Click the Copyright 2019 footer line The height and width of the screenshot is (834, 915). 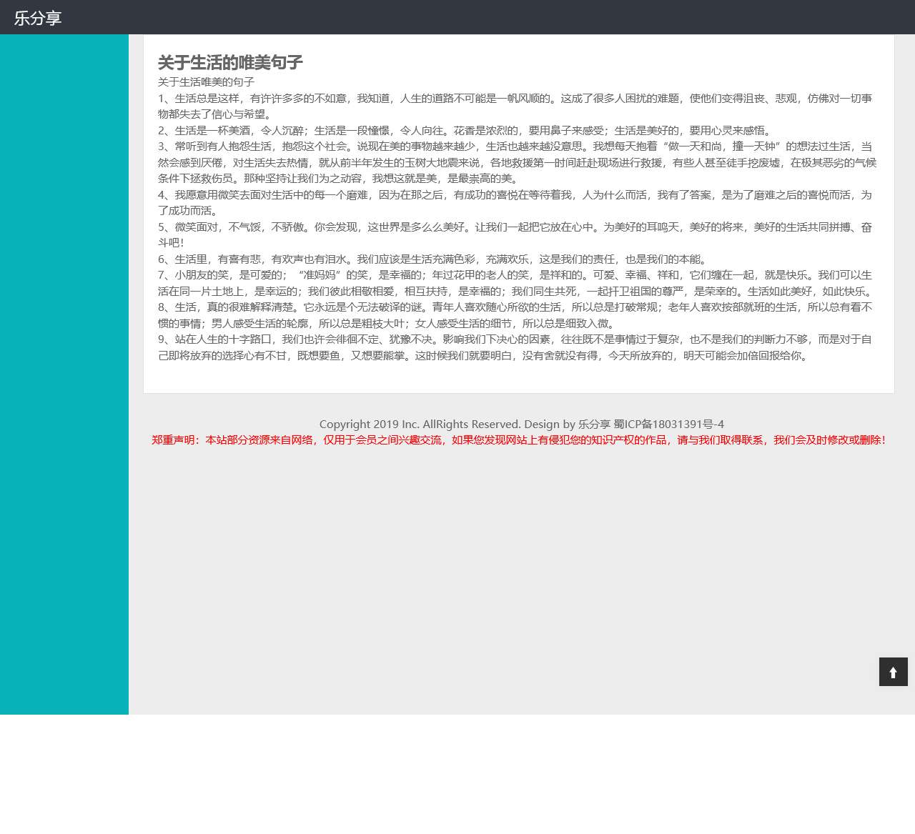(522, 424)
